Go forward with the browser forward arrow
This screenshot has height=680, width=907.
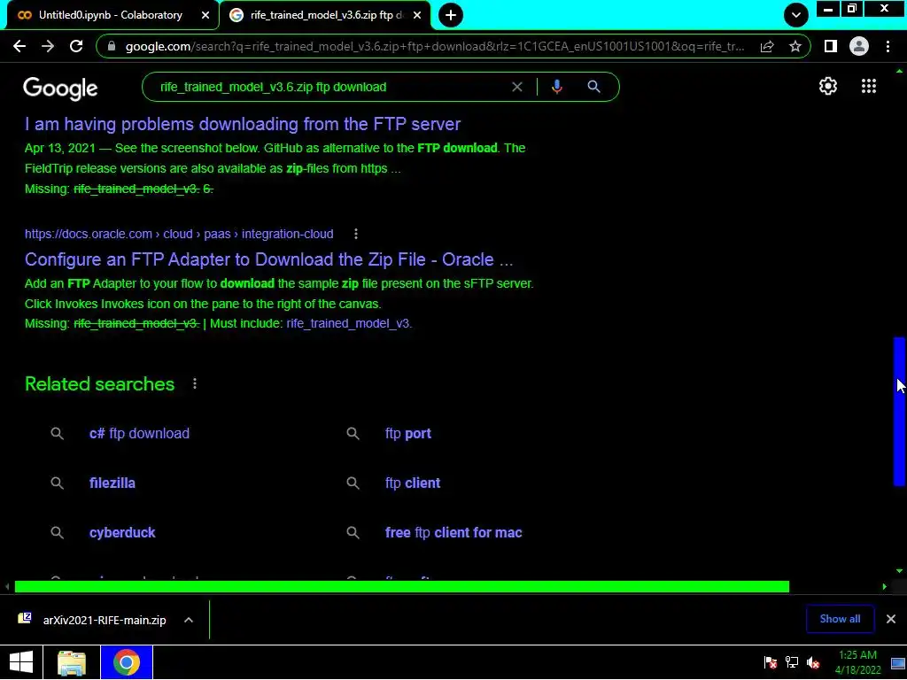click(x=48, y=46)
